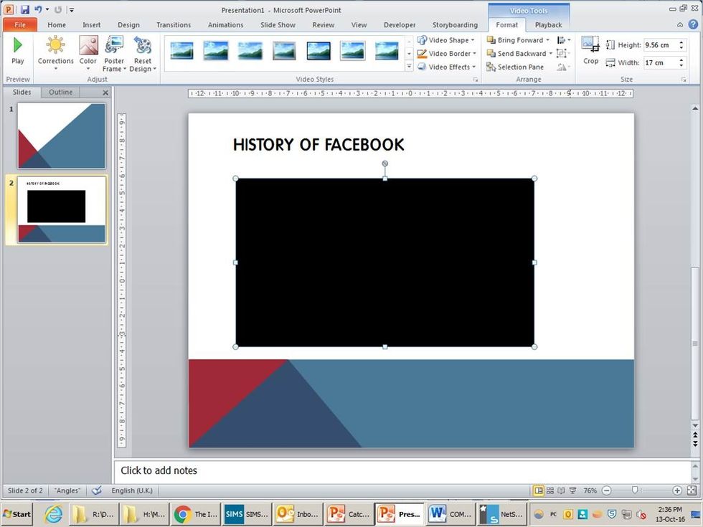Click the History of Facebook title

(x=319, y=145)
